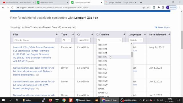Image resolution: width=183 pixels, height=103 pixels.
Task: Select HP-UX option
Action: tap(114, 89)
